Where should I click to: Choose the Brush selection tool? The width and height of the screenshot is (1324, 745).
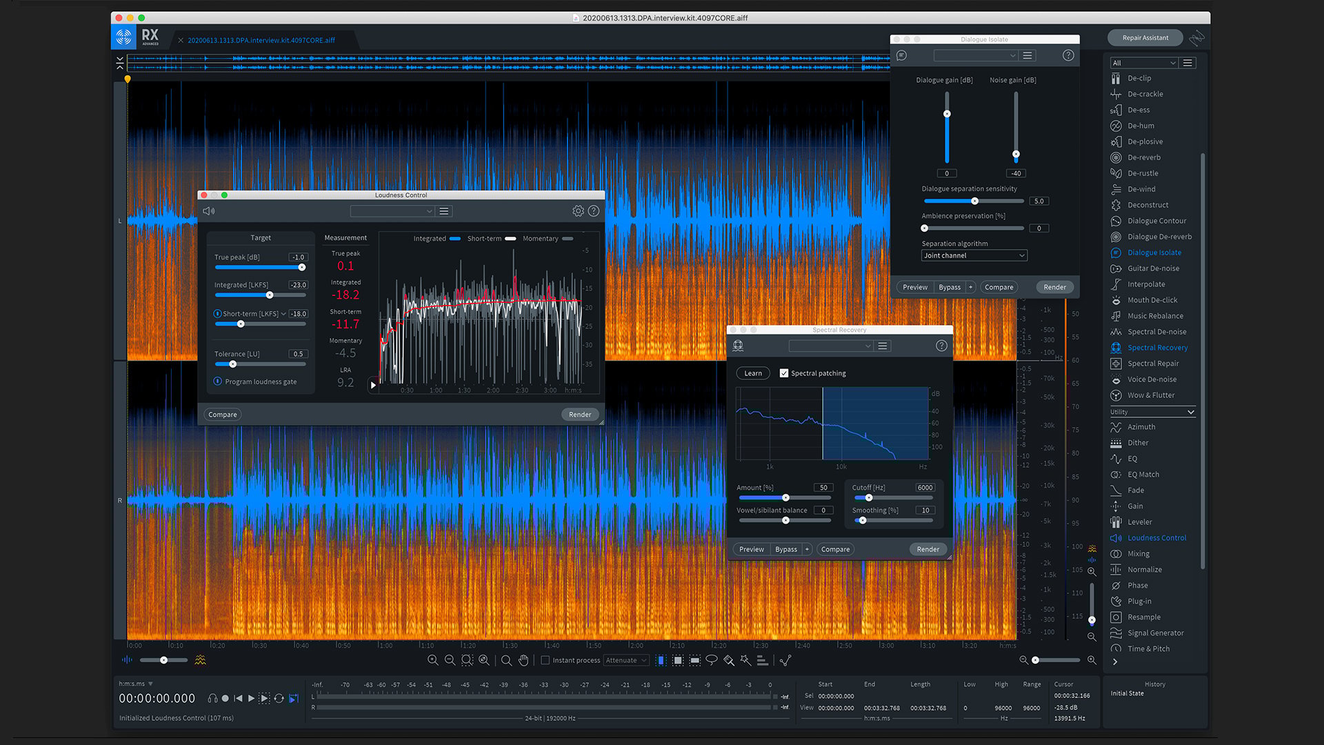point(729,660)
